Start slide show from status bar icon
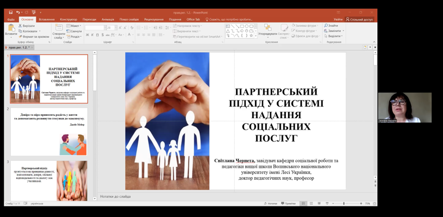Viewport: 443px width, 217px height. tap(327, 204)
